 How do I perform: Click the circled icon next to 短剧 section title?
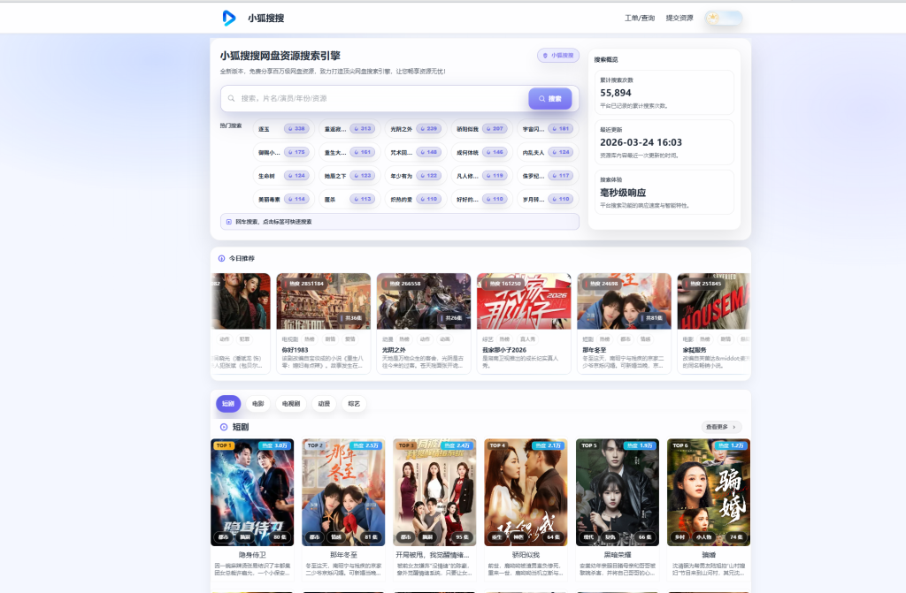tap(222, 427)
